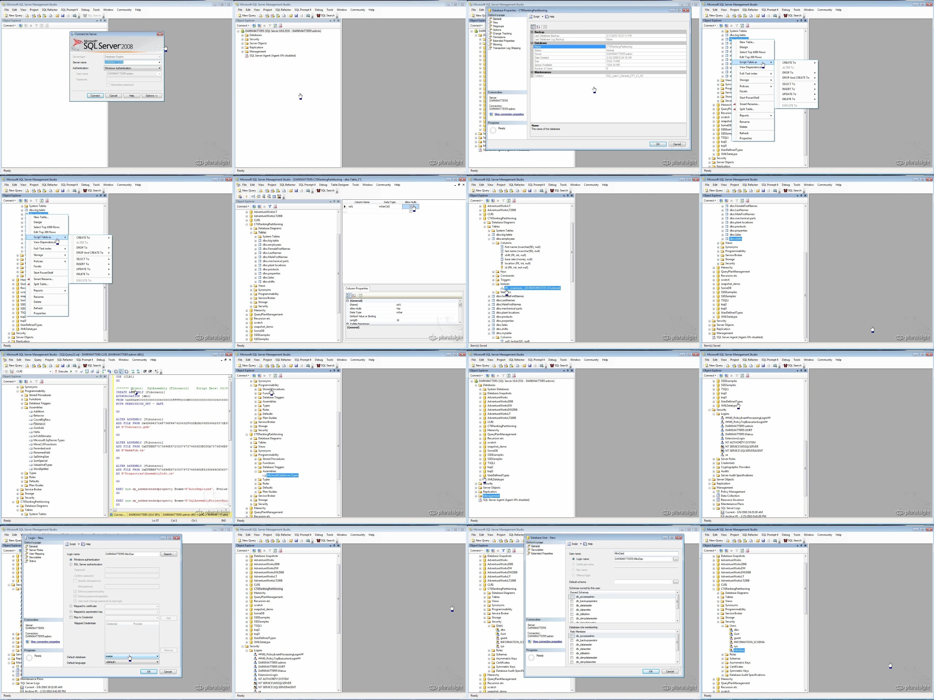Click Change Connection icon left of CLR1 combo
Screen dimensions: 934x700
11,372
